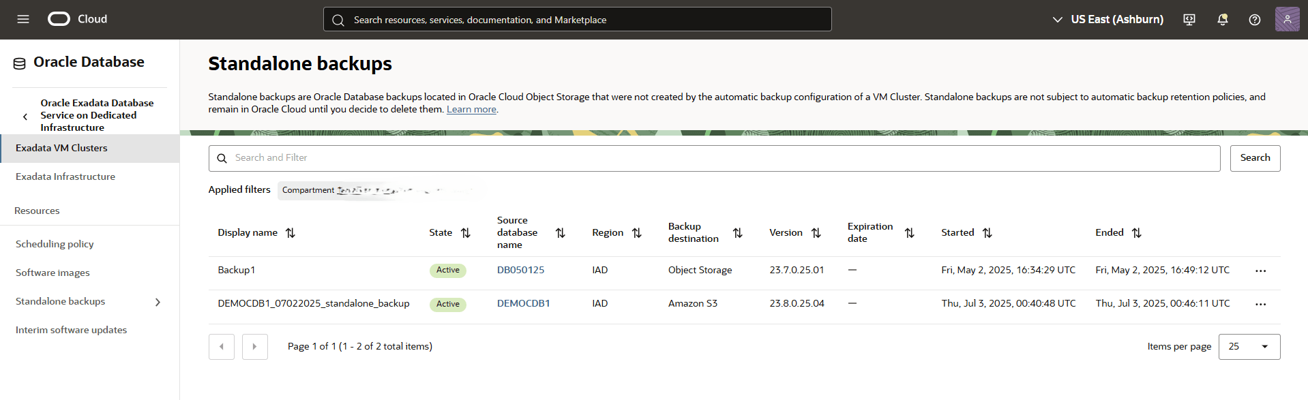
Task: Click DEMOCDB1_07022025_standalone_backup name
Action: (314, 303)
